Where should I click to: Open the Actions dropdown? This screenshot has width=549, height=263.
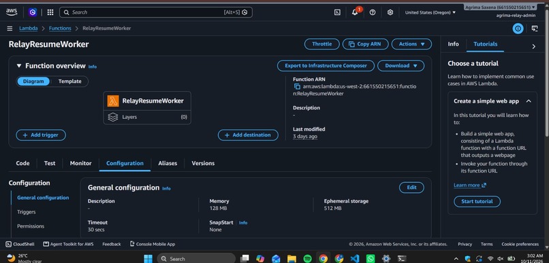coord(411,44)
